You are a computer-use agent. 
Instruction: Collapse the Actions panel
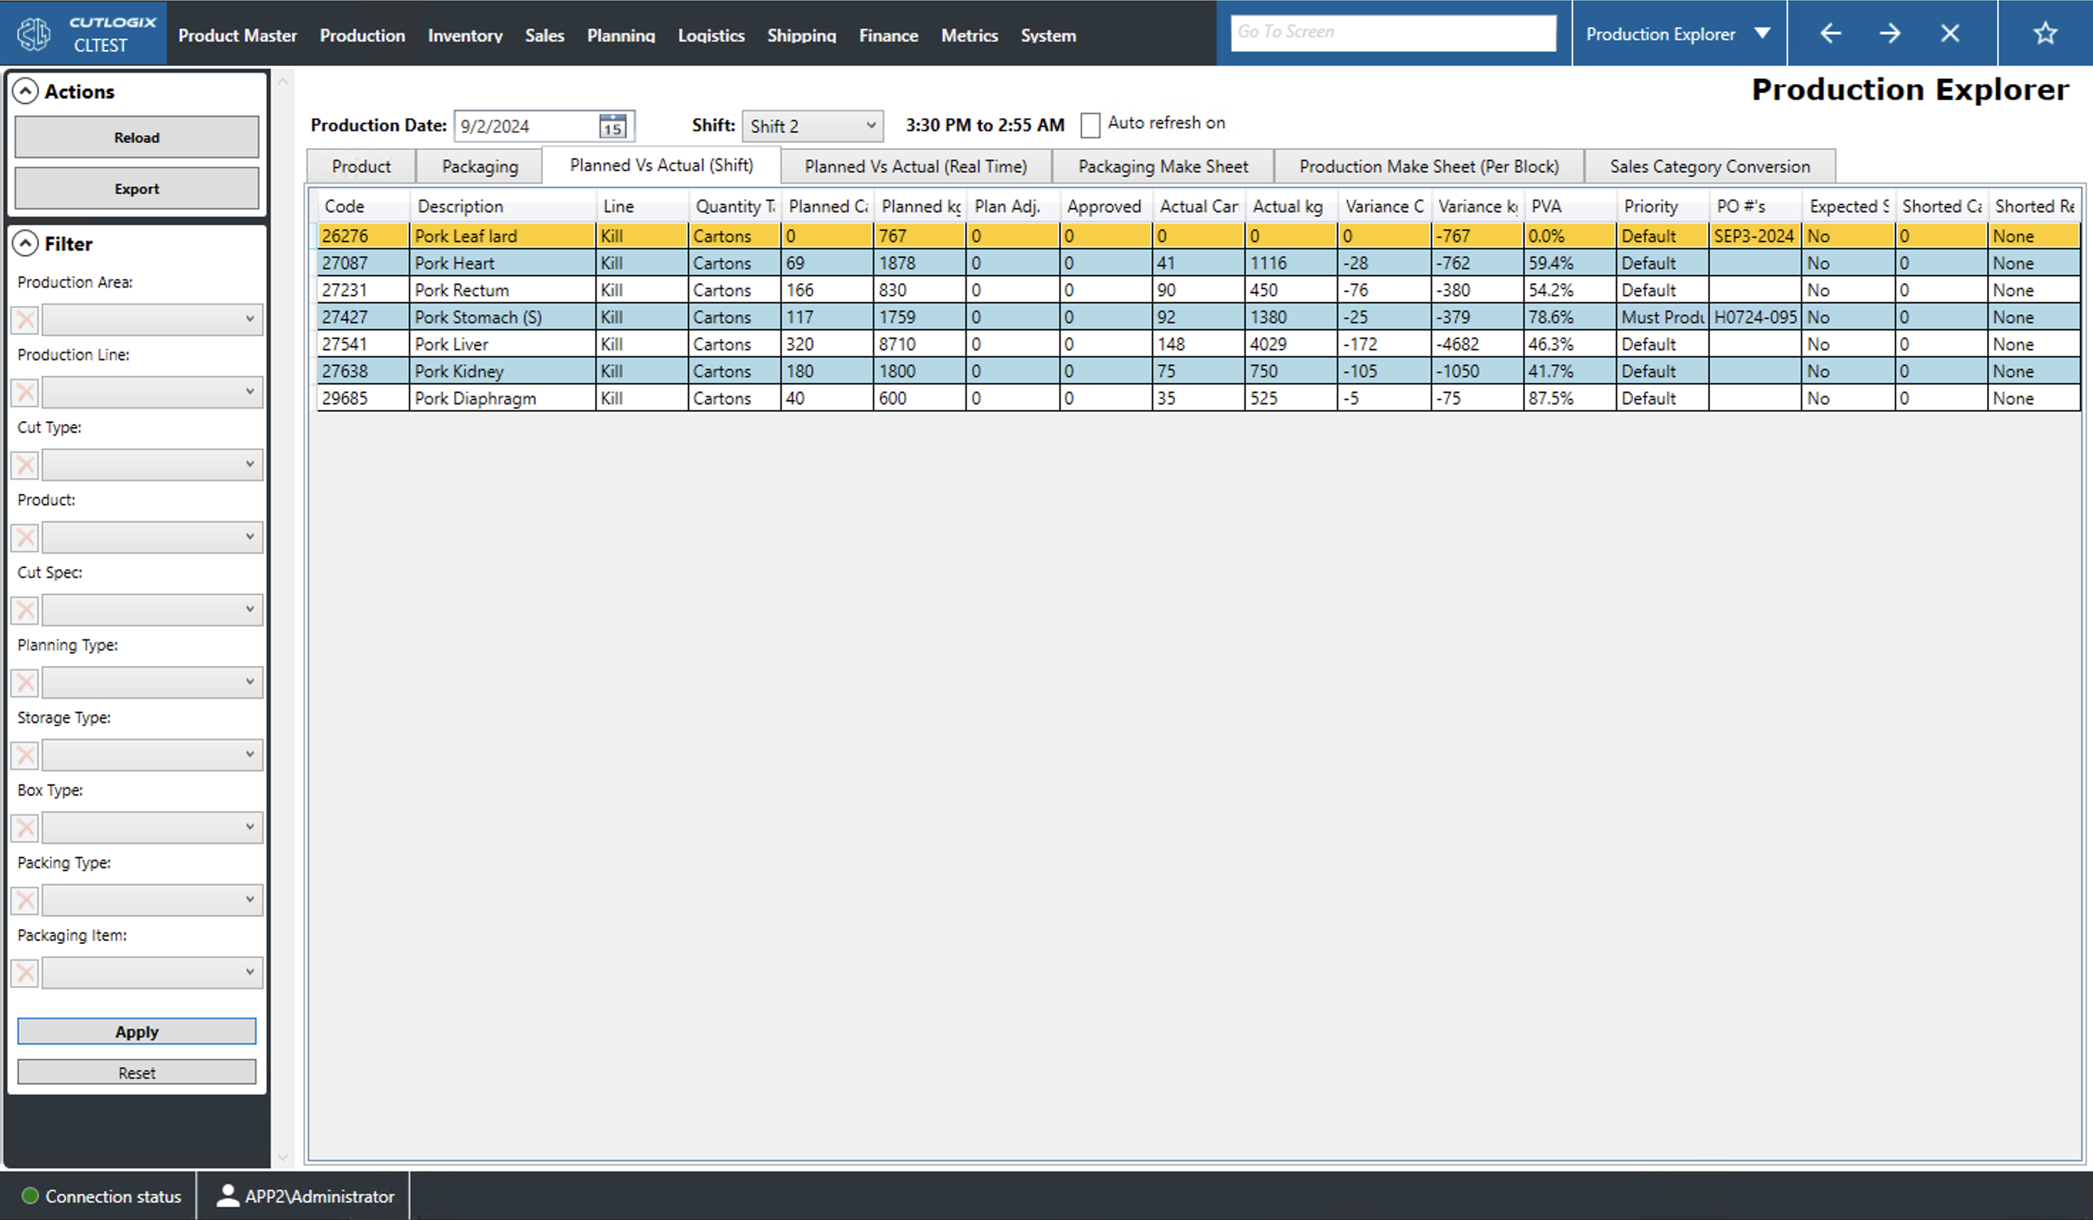[x=26, y=91]
